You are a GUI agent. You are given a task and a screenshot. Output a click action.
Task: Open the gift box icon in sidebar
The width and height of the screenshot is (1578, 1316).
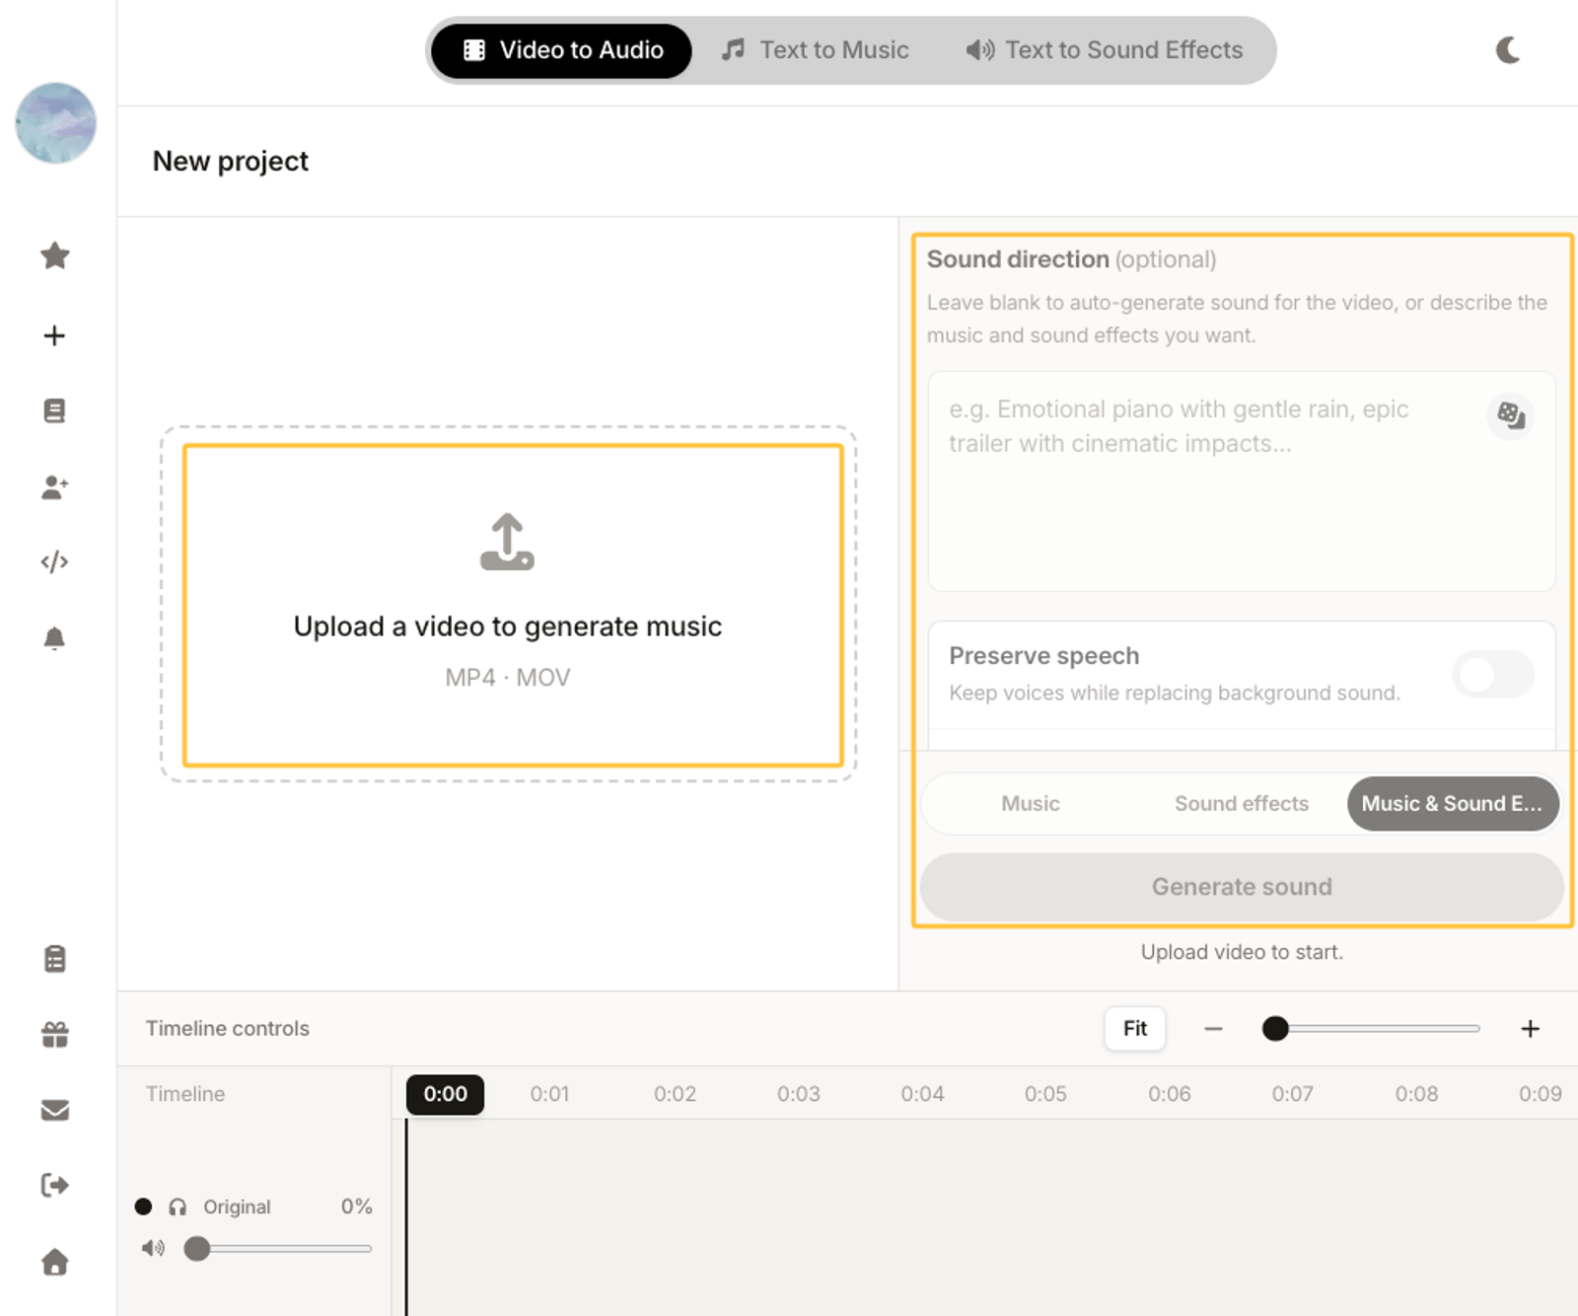point(55,1034)
